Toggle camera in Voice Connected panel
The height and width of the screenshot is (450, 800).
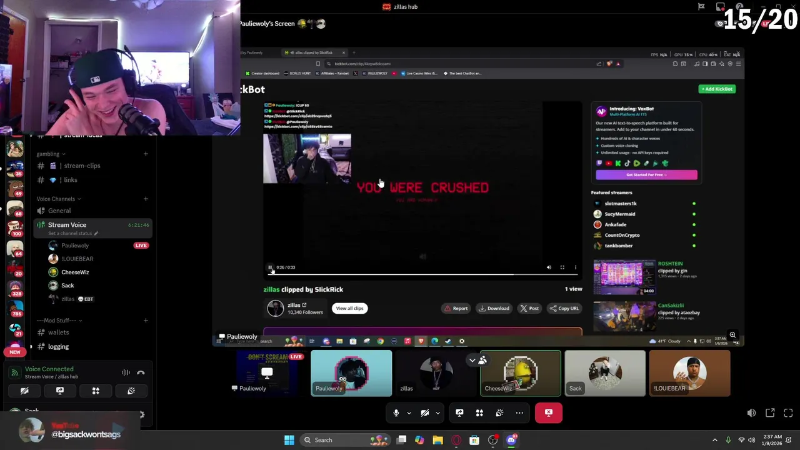[24, 391]
